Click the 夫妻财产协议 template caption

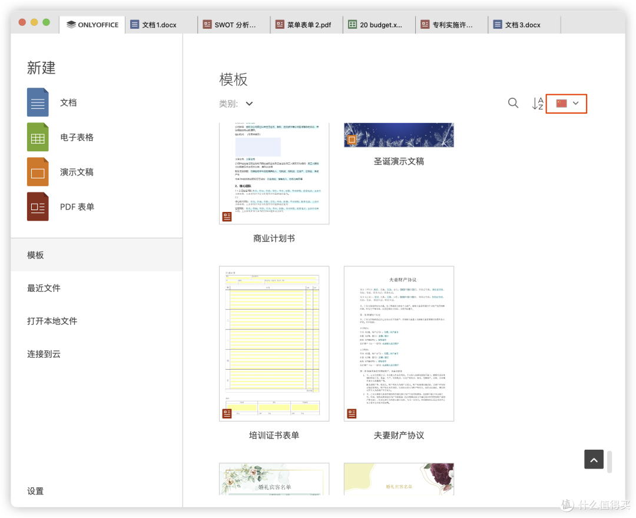[399, 436]
